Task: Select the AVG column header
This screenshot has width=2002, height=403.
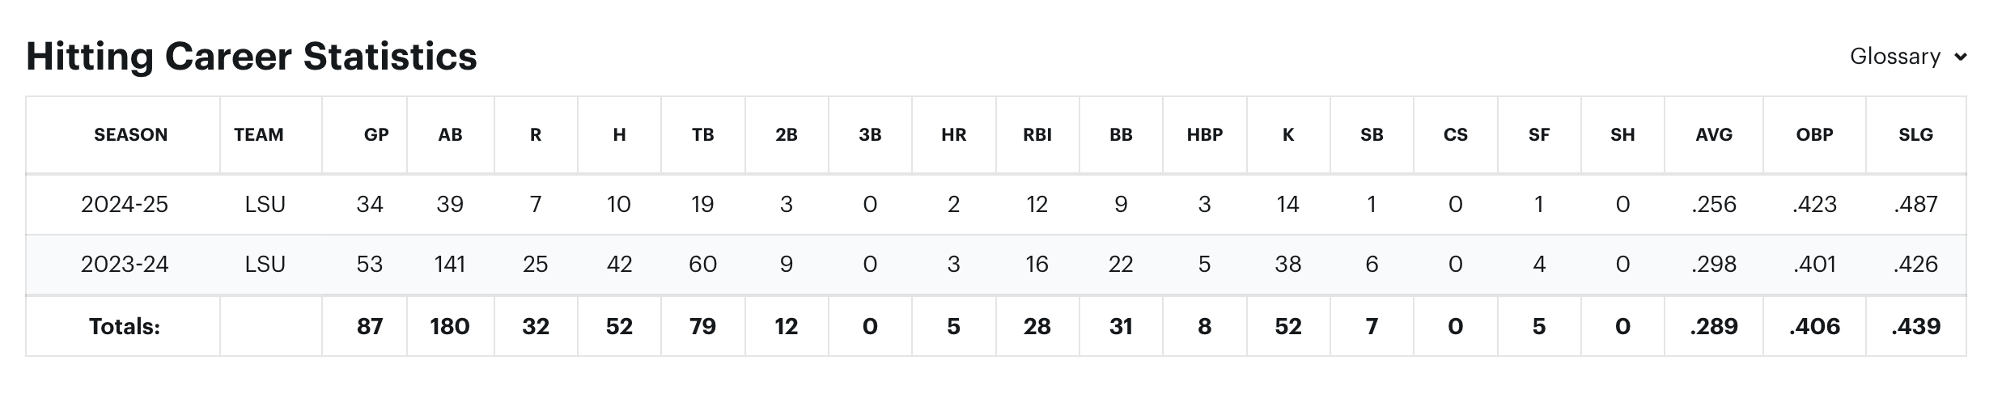Action: click(1714, 135)
